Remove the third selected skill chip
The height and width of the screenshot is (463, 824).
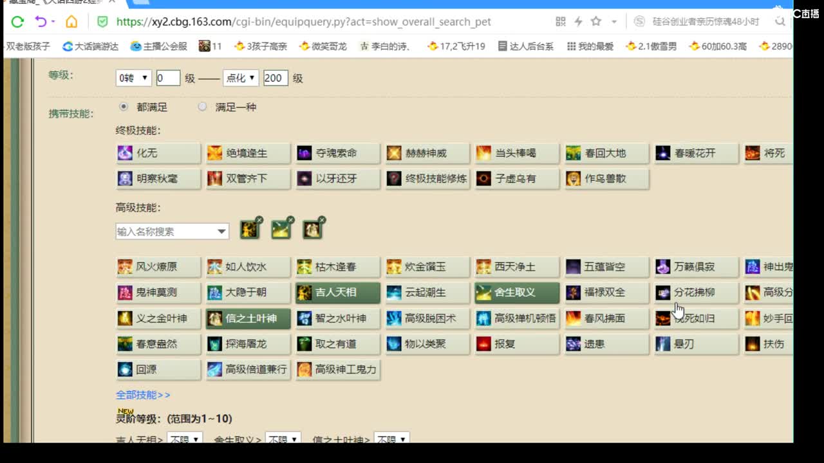pos(321,220)
